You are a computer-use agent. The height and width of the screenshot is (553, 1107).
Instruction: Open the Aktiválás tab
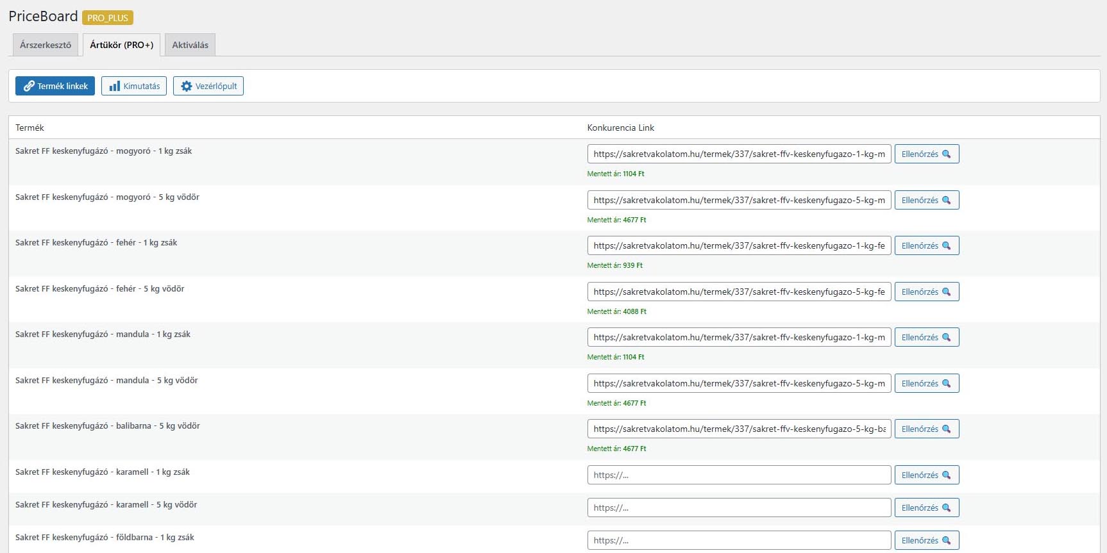[x=190, y=45]
